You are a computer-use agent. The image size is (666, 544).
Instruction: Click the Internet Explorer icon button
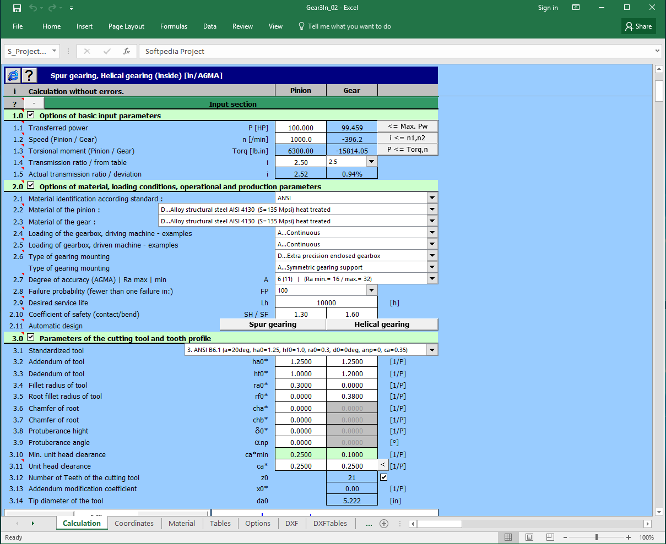click(x=13, y=75)
